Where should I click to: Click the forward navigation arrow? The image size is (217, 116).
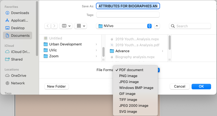55,26
